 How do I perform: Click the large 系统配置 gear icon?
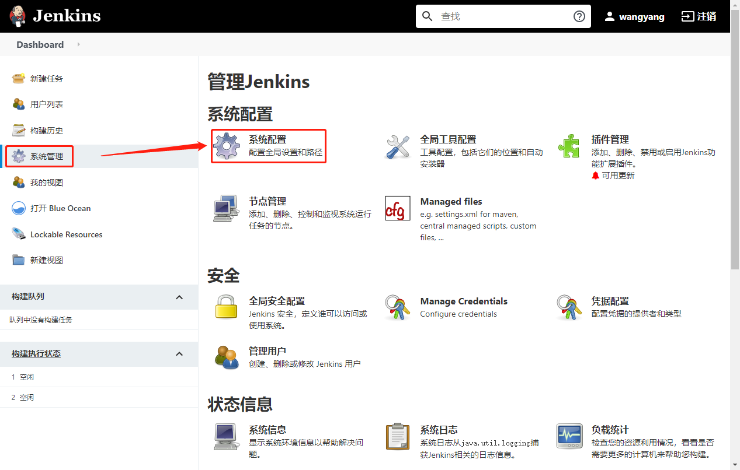point(227,146)
